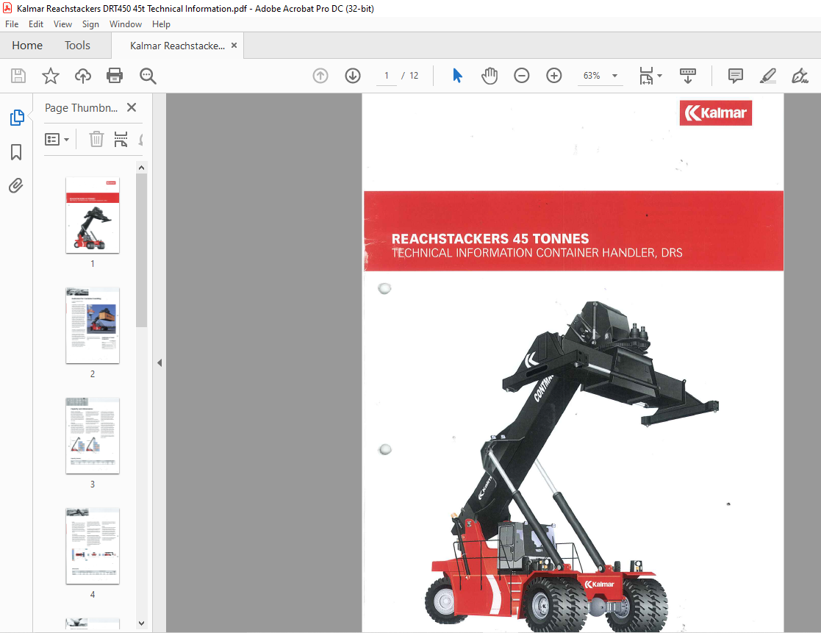Go to next page arrow
Image resolution: width=821 pixels, height=633 pixels.
(x=353, y=76)
